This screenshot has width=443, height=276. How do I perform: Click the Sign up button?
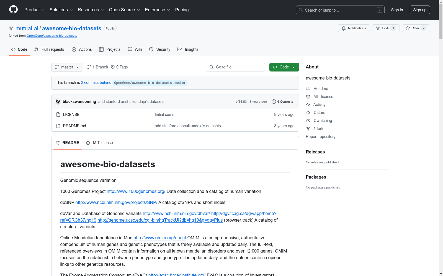tap(420, 10)
